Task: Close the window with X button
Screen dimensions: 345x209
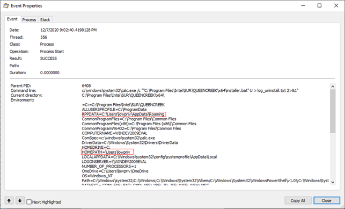Action: 336,6
